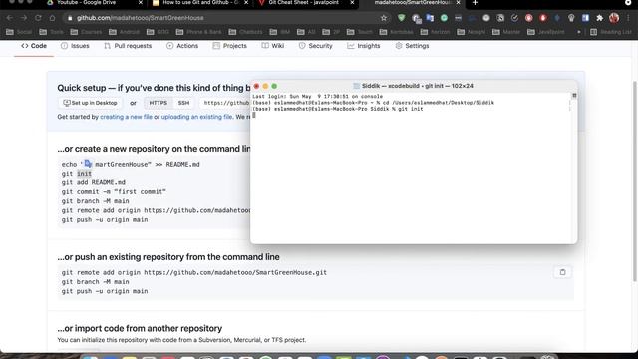Follow the uploading an existing file link
The width and height of the screenshot is (638, 359).
(x=197, y=117)
